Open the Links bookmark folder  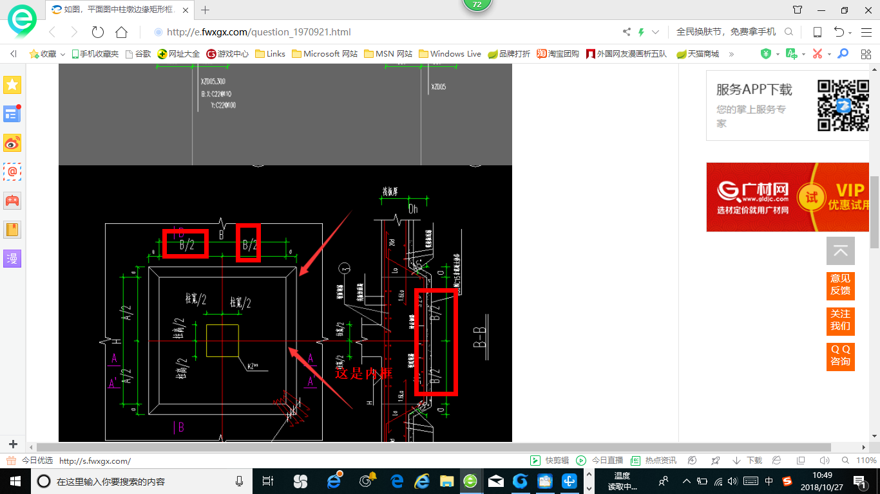coord(270,54)
